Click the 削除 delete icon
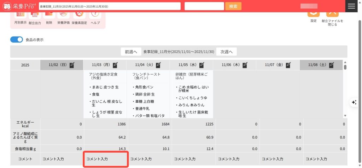The image size is (362, 168). coord(49,15)
